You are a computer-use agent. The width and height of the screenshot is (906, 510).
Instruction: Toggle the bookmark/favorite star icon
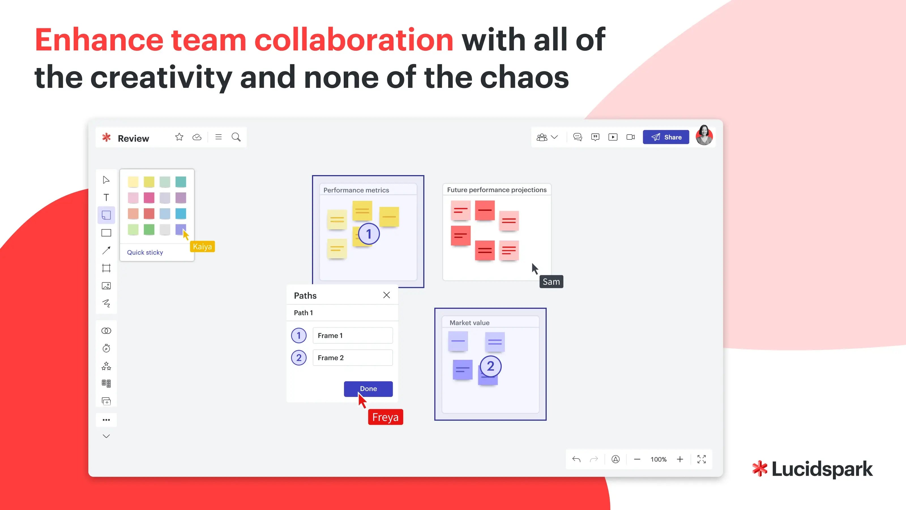pyautogui.click(x=179, y=137)
